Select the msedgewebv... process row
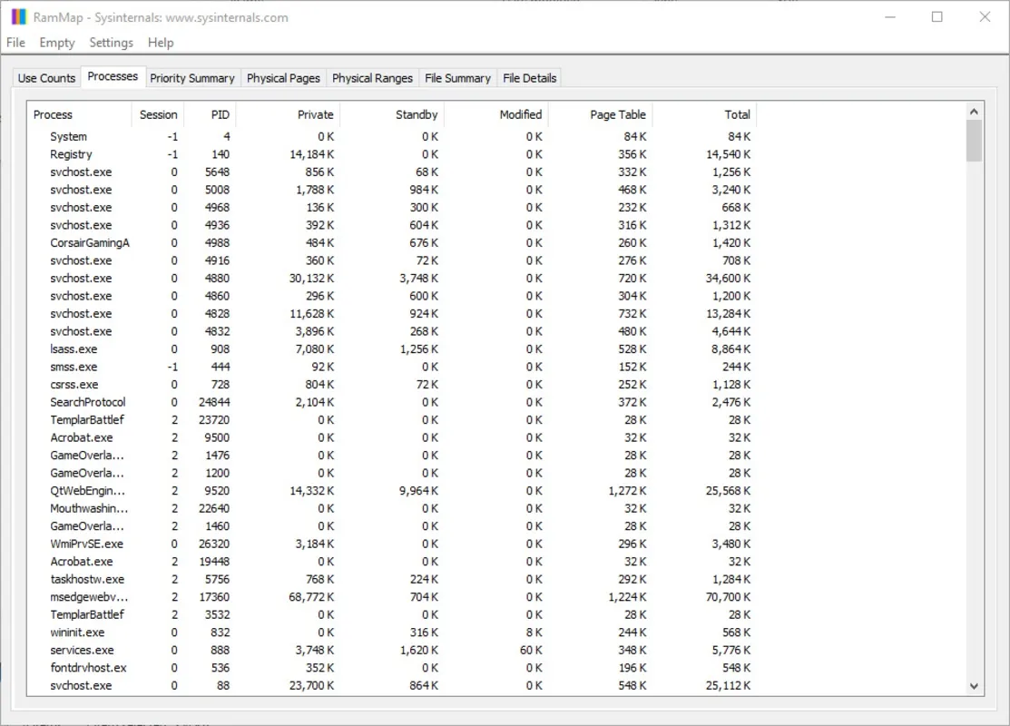Viewport: 1010px width, 726px height. [392, 597]
